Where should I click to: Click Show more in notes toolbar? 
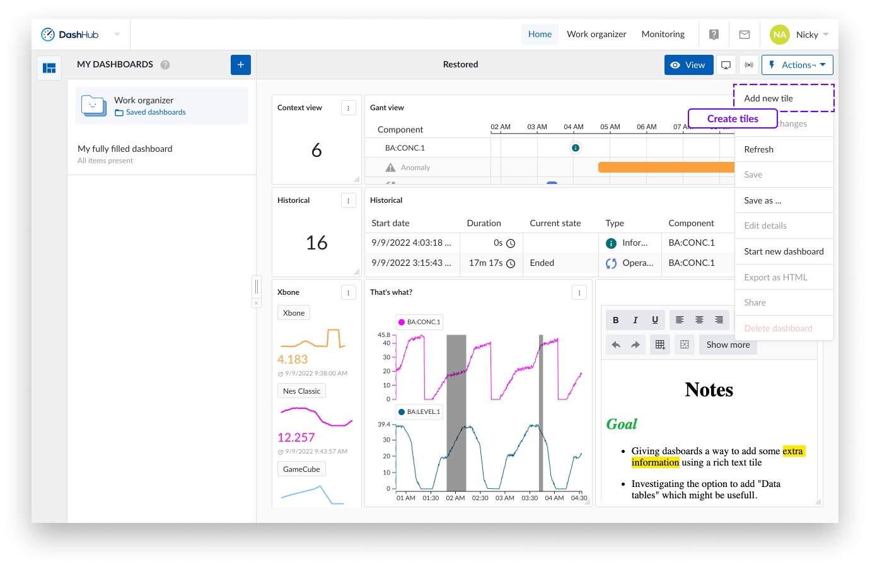point(728,345)
